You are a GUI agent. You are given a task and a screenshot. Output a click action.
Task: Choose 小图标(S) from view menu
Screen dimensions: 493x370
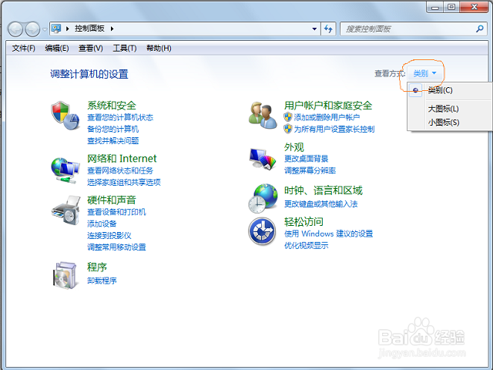444,123
